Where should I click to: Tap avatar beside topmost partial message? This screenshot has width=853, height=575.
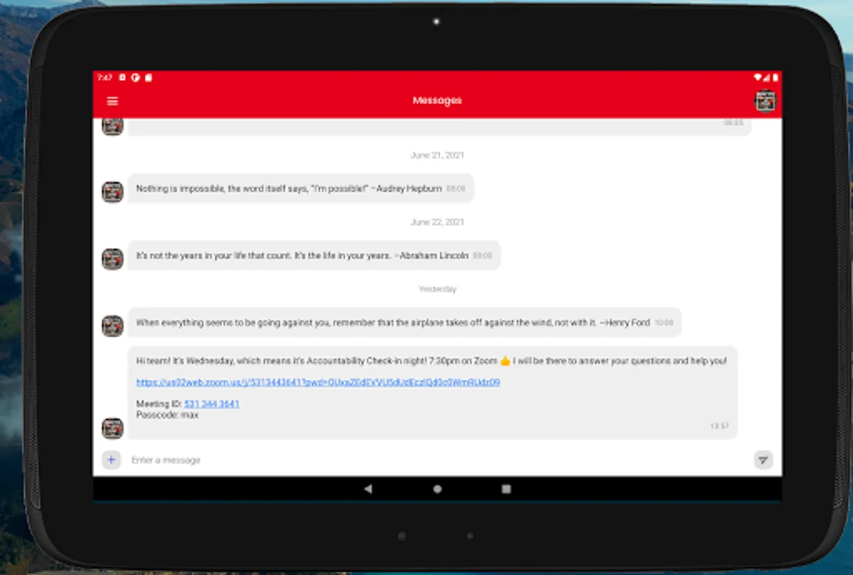[112, 126]
